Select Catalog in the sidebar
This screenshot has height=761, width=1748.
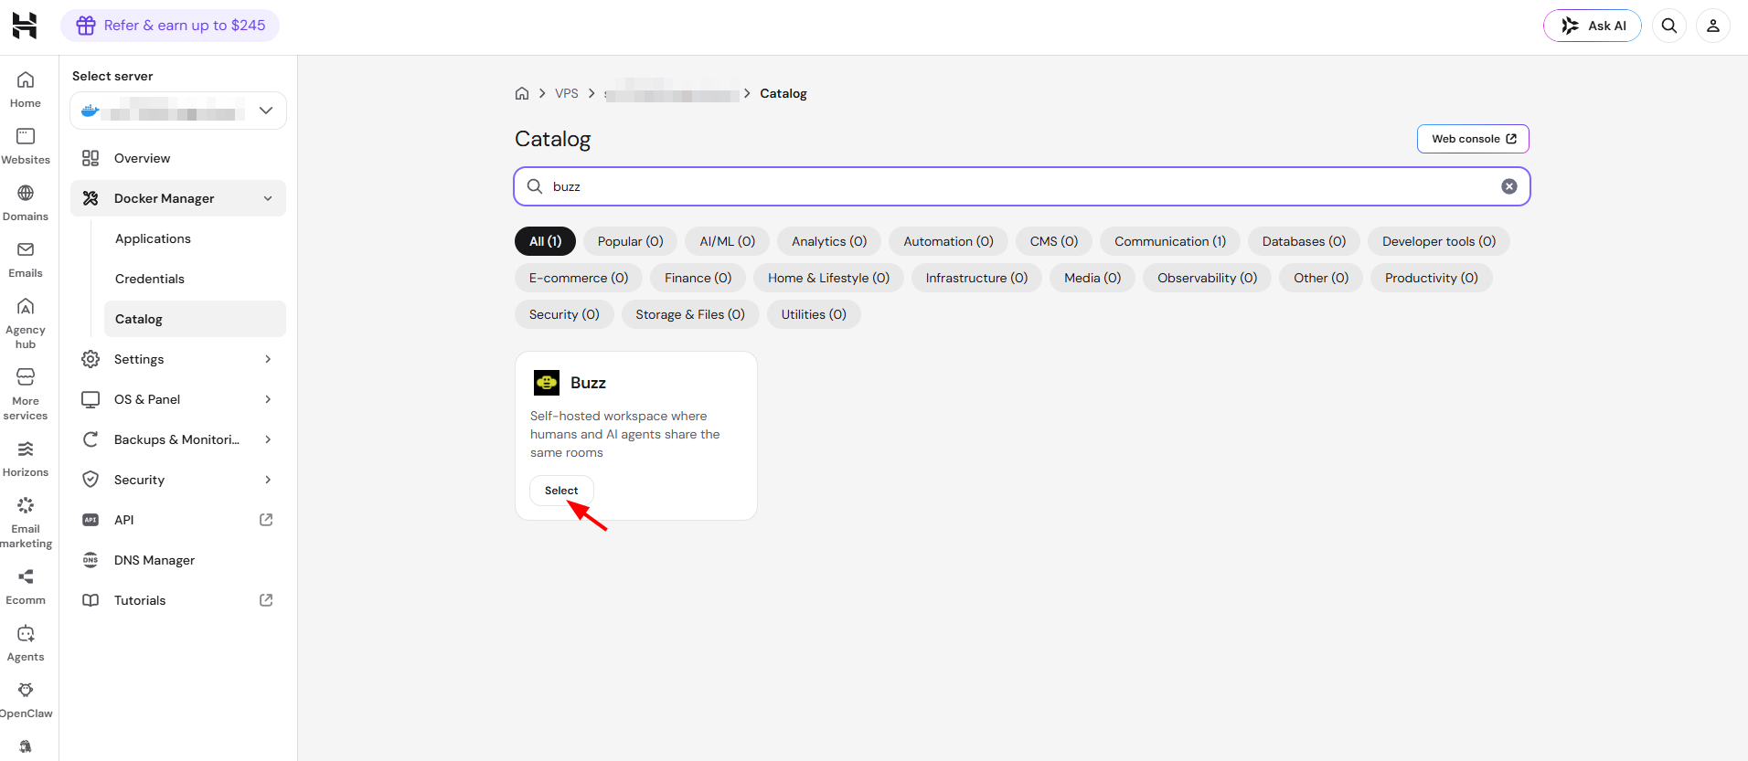195,319
